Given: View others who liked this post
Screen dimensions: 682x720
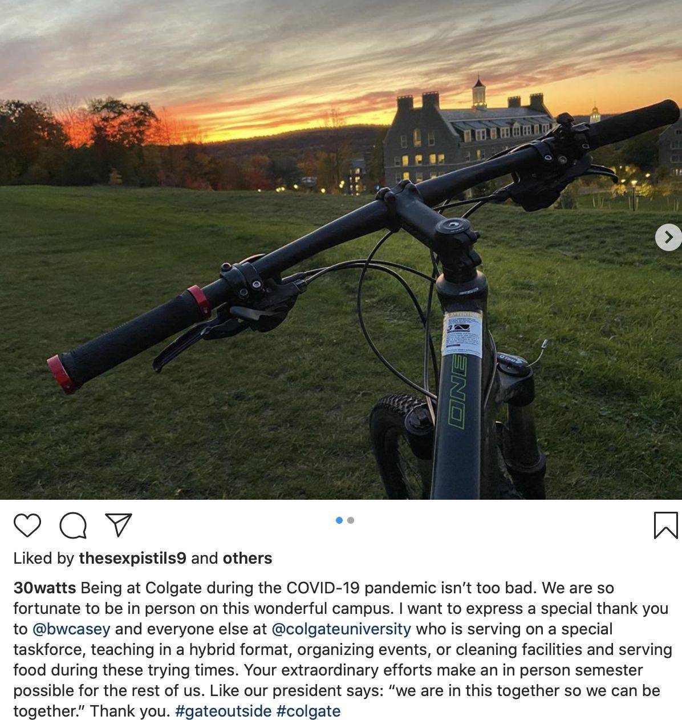Looking at the screenshot, I should click(x=247, y=558).
